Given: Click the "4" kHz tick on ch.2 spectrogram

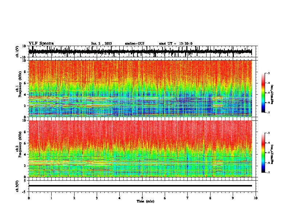Looking at the screenshot, I should pyautogui.click(x=25, y=155).
